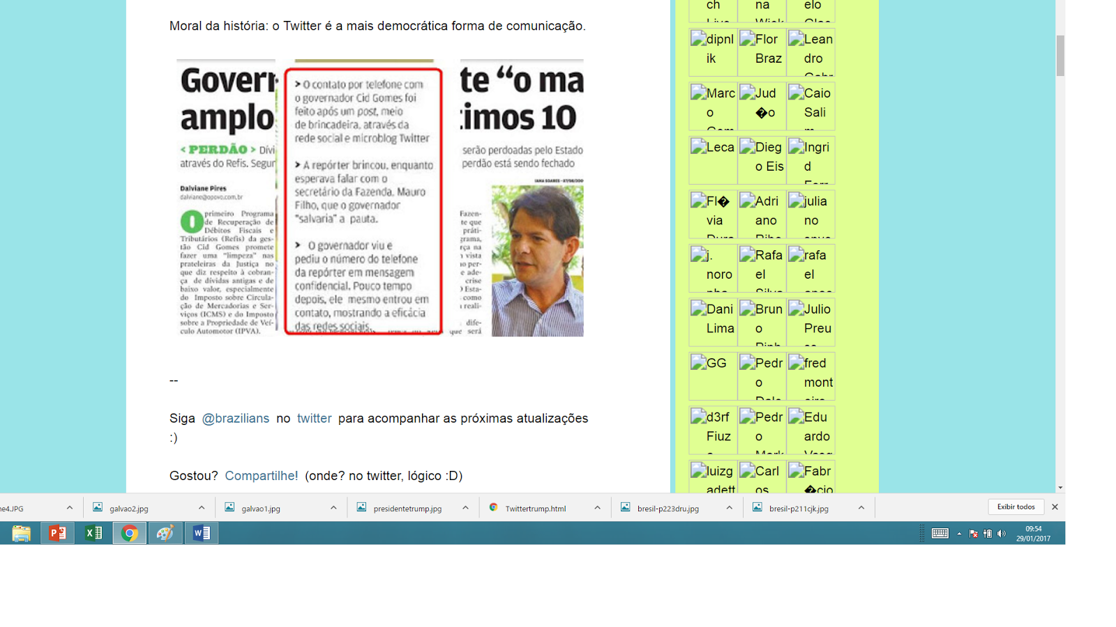The width and height of the screenshot is (1116, 627).
Task: Open follower d3rf Fiuz's avatar
Action: coord(713,430)
